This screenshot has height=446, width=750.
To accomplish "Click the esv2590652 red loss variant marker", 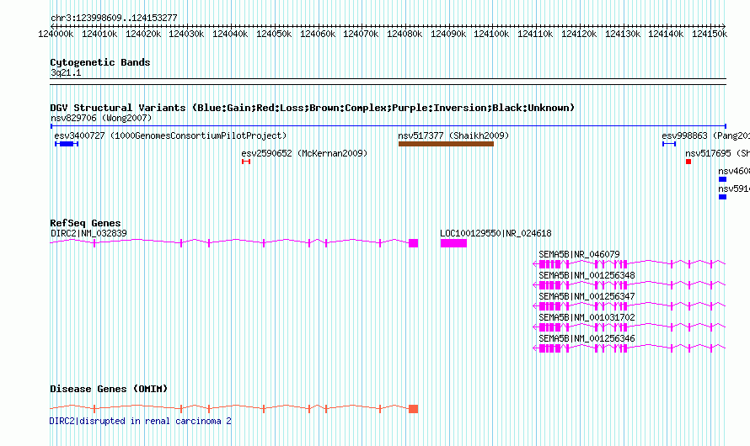I will coord(246,162).
